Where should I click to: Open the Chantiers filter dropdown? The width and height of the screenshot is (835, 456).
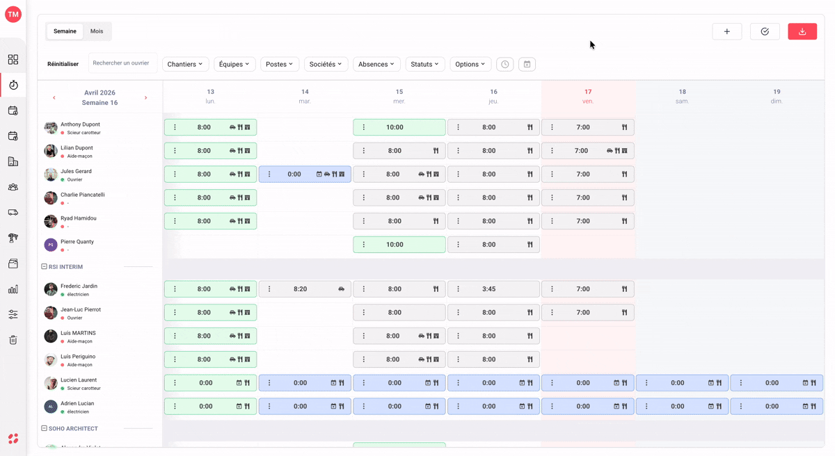coord(186,64)
